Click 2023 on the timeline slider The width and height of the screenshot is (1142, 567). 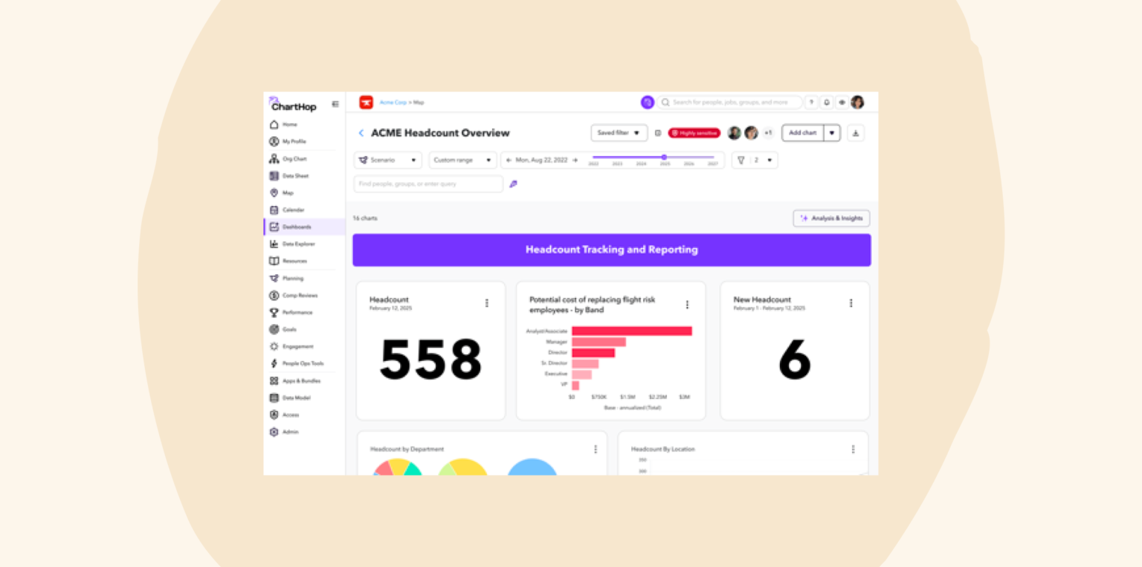(617, 163)
